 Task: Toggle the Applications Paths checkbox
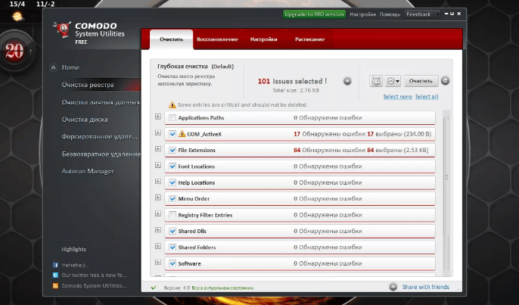pos(172,117)
